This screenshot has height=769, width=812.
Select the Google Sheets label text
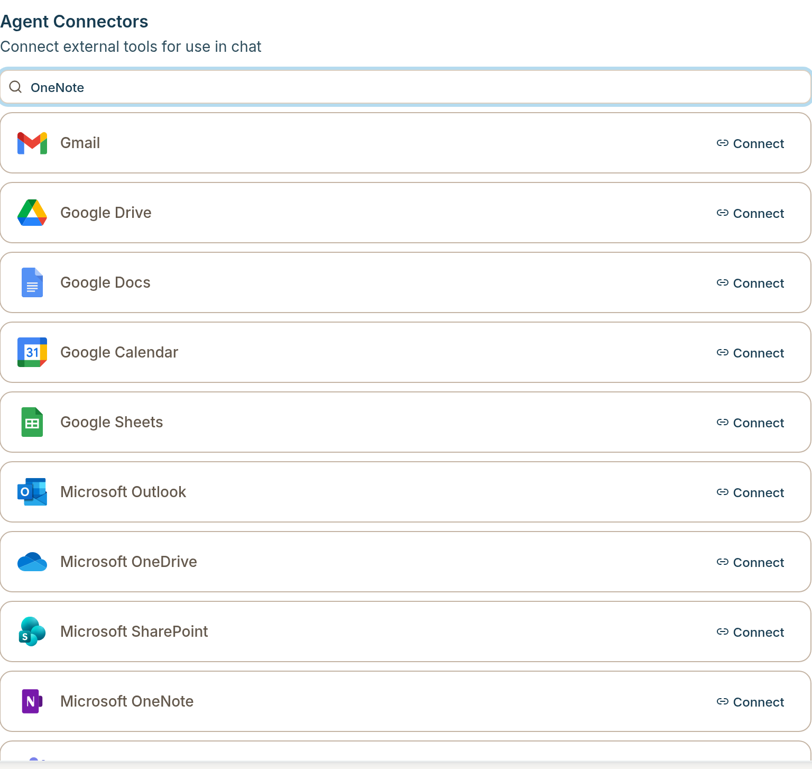(112, 422)
